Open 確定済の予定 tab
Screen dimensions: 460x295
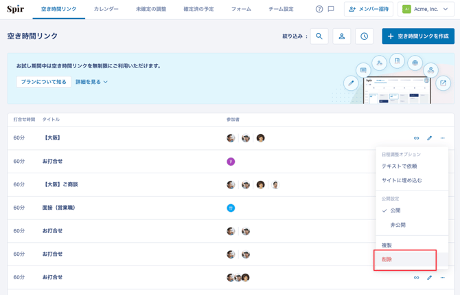tap(198, 10)
